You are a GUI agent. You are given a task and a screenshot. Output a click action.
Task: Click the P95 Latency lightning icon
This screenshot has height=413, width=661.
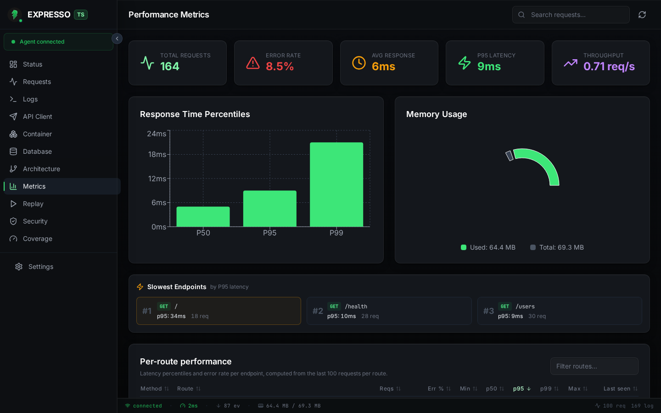pos(465,63)
